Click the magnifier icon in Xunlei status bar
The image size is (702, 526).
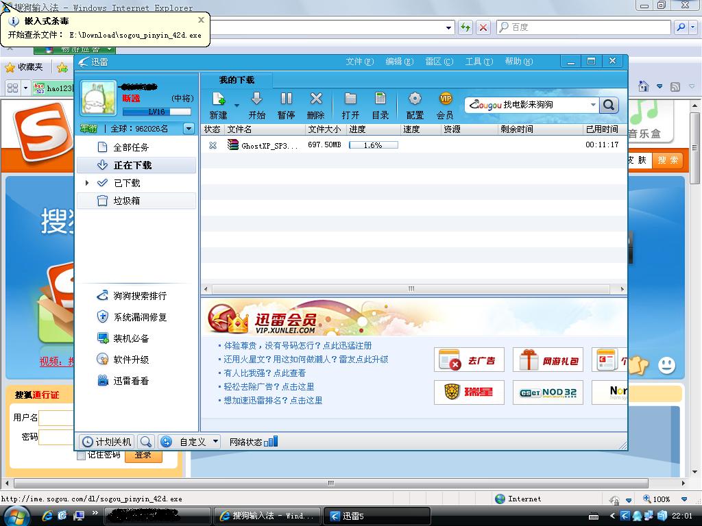[x=145, y=442]
